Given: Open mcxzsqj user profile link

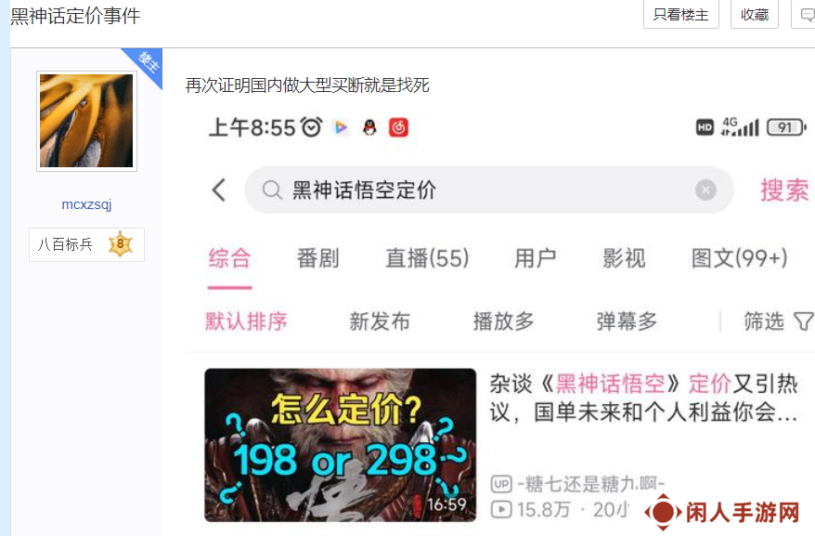Looking at the screenshot, I should [x=87, y=204].
